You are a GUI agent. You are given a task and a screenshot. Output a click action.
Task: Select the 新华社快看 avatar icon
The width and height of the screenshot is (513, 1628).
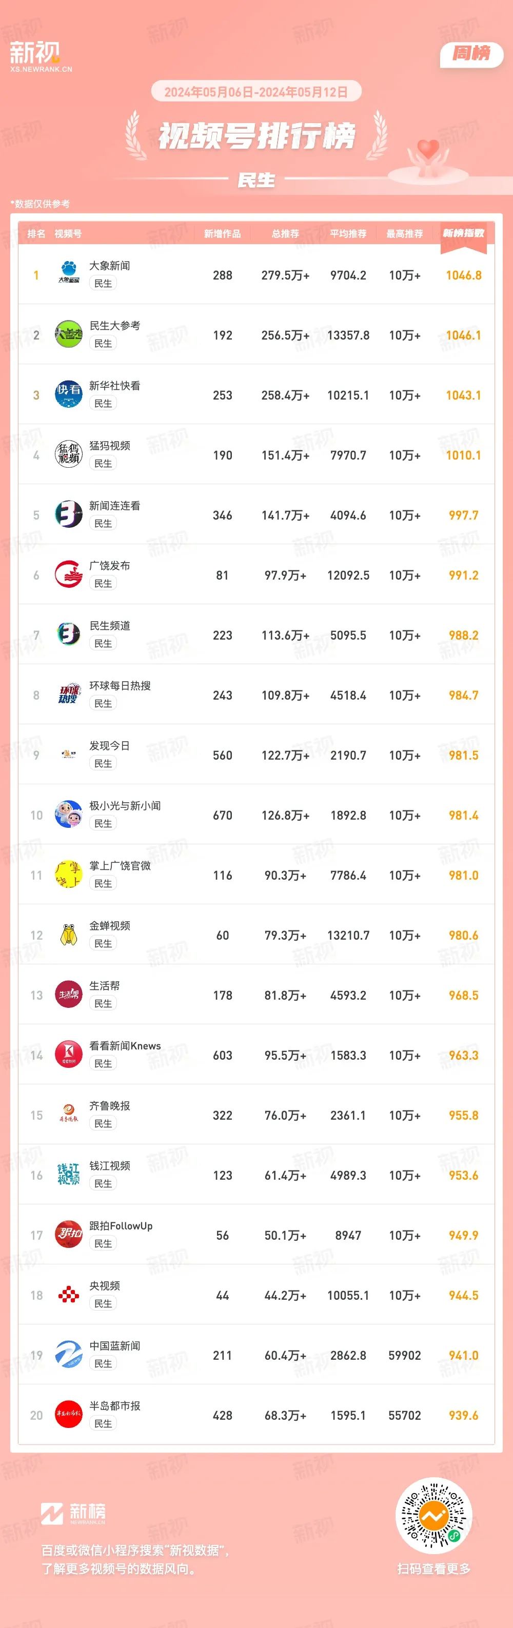click(x=68, y=394)
